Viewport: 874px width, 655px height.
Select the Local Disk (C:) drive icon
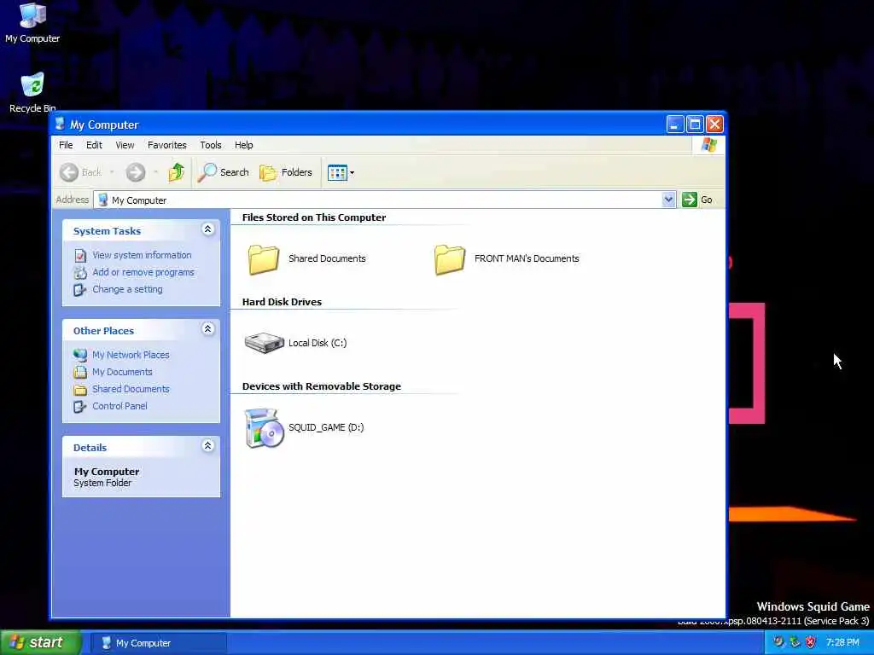265,343
